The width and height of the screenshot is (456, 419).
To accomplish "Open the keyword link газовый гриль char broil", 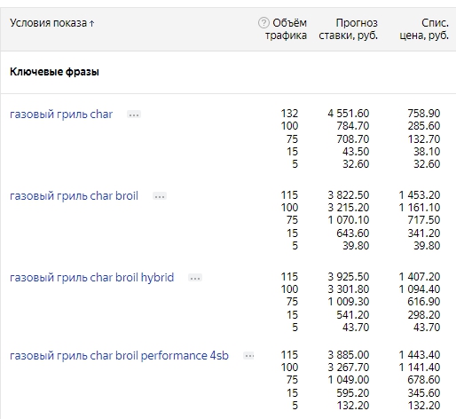I will pyautogui.click(x=74, y=196).
